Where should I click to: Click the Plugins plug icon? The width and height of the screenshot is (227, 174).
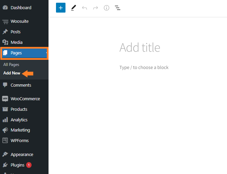[5, 165]
